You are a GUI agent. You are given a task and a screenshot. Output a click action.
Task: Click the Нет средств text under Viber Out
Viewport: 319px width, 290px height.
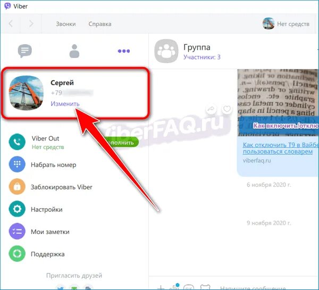(x=48, y=147)
